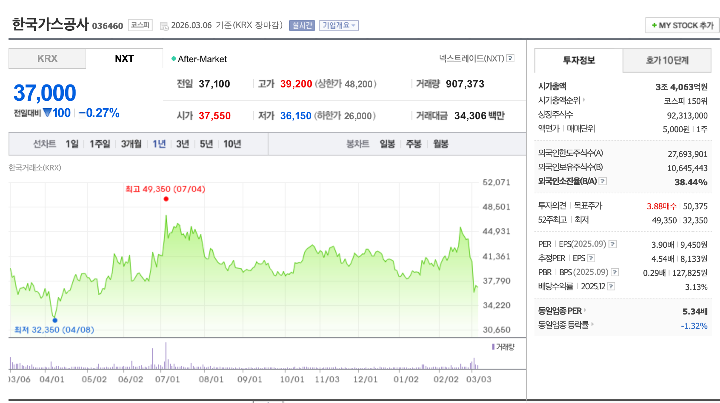Click green plus icon on MY STOCK 추가

654,25
